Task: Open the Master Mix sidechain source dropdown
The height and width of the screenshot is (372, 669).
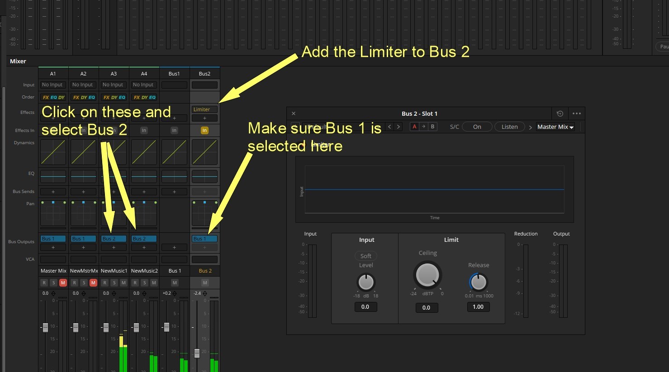Action: tap(555, 127)
